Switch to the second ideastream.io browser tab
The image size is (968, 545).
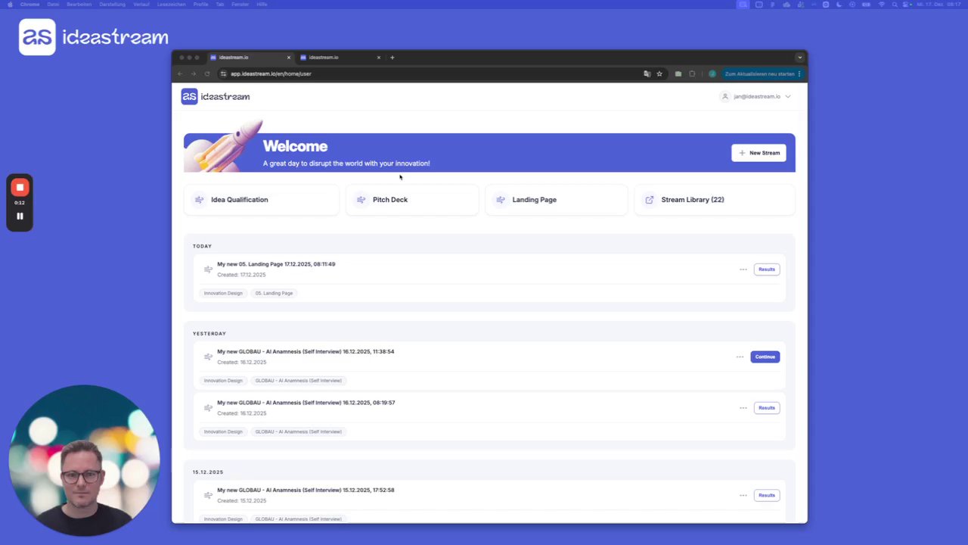point(340,58)
